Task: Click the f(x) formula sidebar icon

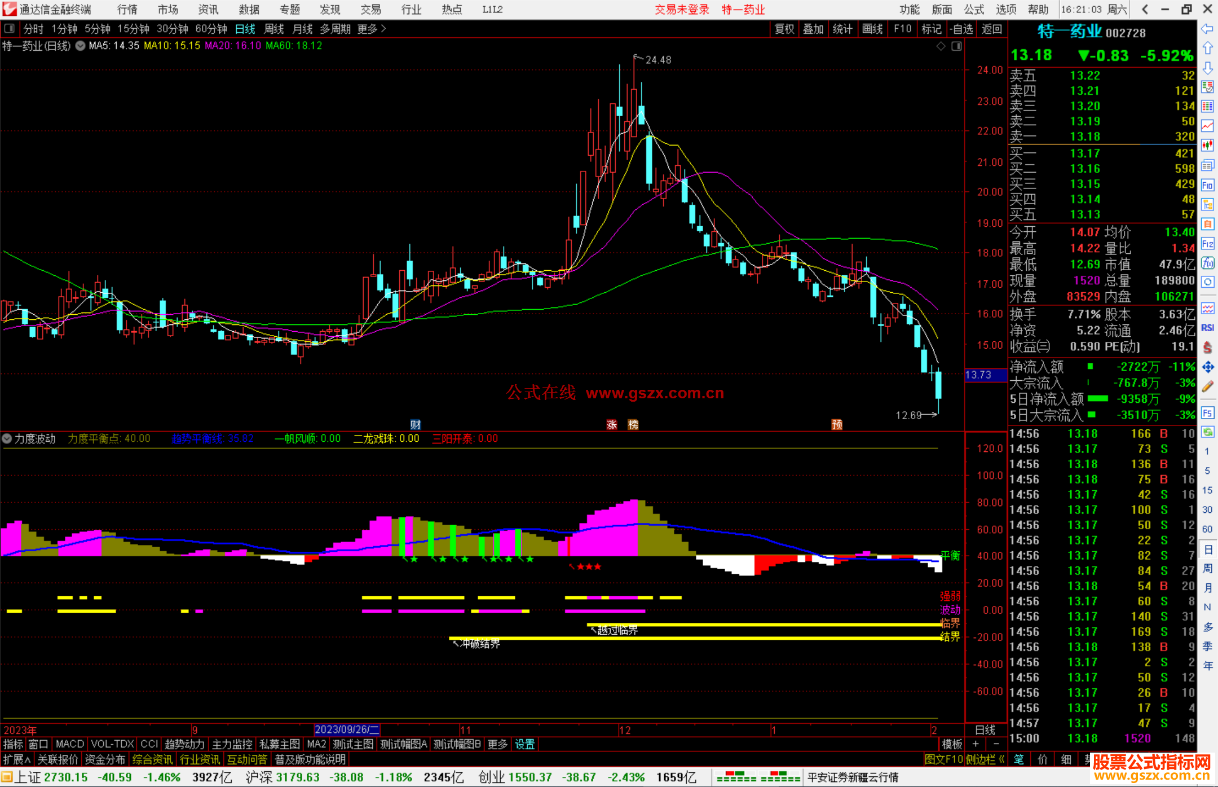Action: (x=1207, y=263)
